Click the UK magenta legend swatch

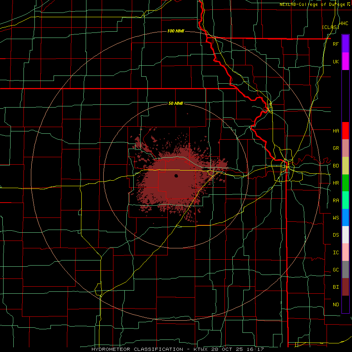(345, 61)
